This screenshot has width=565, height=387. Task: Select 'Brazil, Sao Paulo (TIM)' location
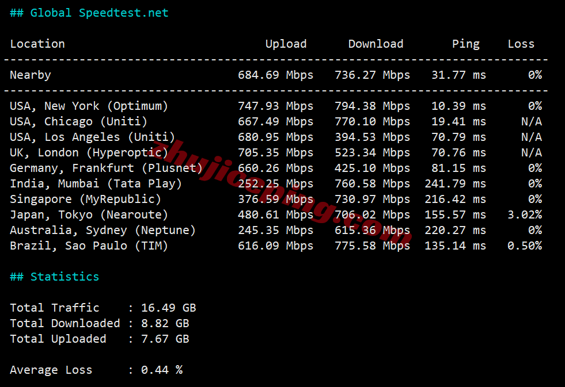click(89, 246)
